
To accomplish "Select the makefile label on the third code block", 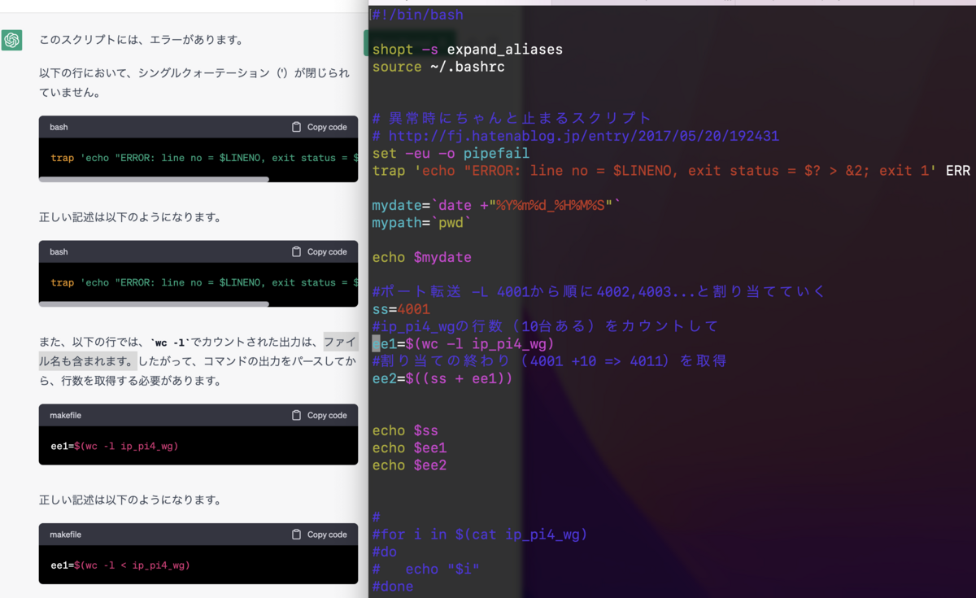I will pyautogui.click(x=63, y=415).
